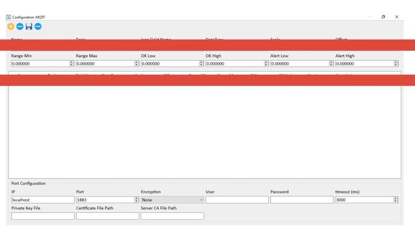Click the Private Key File input field
This screenshot has height=233, width=415.
click(x=43, y=216)
